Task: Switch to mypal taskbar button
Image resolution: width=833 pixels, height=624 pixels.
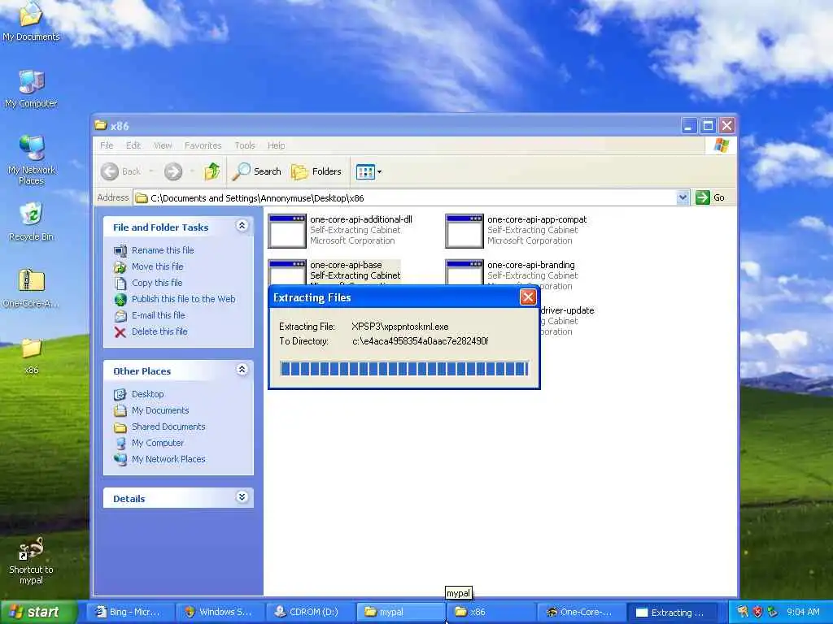Action: [x=400, y=613]
